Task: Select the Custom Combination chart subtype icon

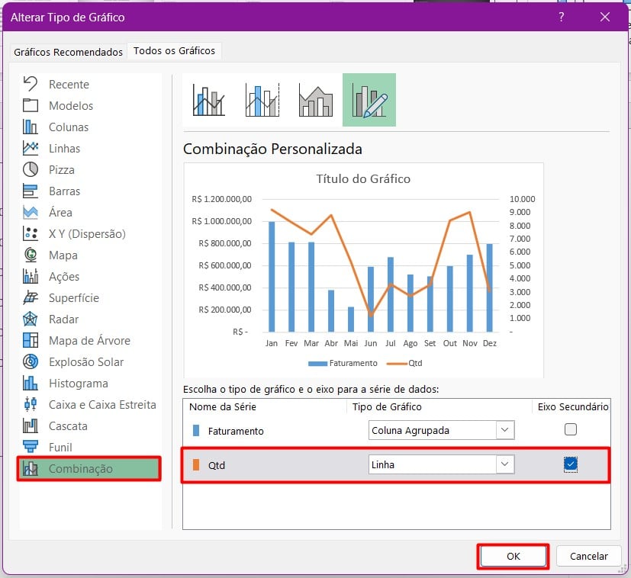Action: (369, 99)
